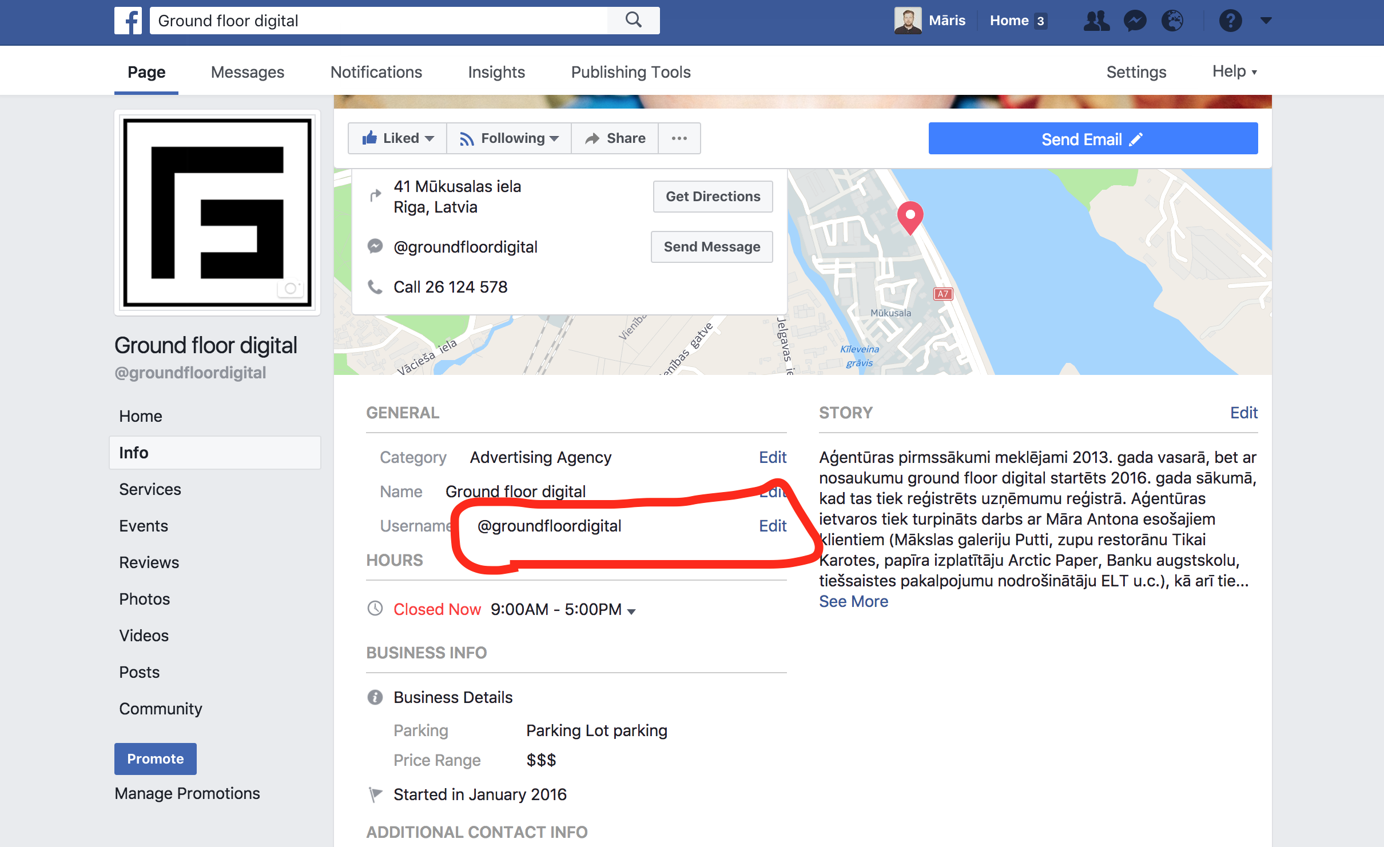Open the friend requests icon

pyautogui.click(x=1096, y=21)
